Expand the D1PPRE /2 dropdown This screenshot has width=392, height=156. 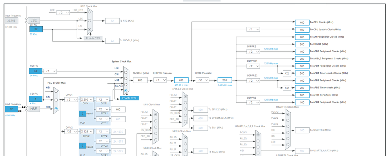tap(253, 51)
